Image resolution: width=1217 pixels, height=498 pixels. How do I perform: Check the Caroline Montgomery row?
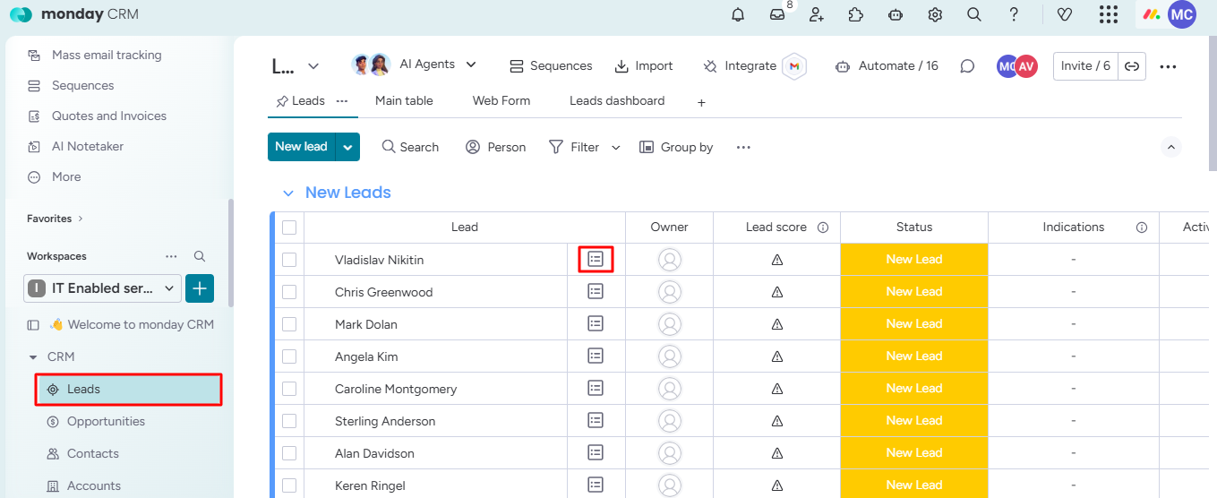289,389
